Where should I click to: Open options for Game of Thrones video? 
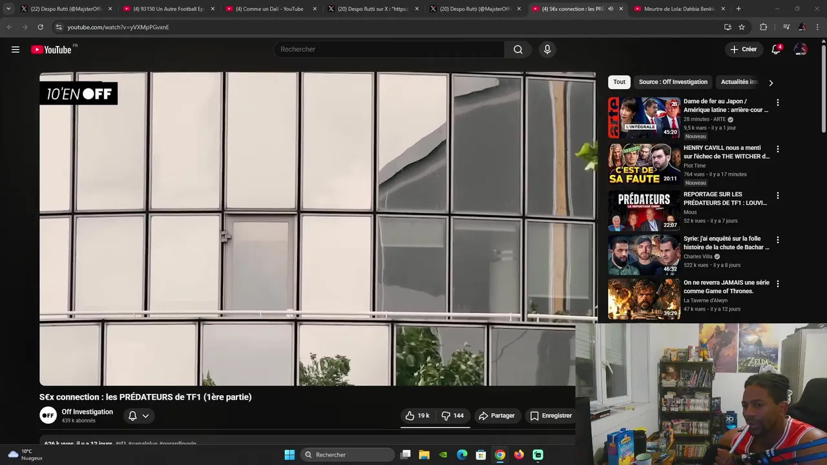pyautogui.click(x=777, y=284)
